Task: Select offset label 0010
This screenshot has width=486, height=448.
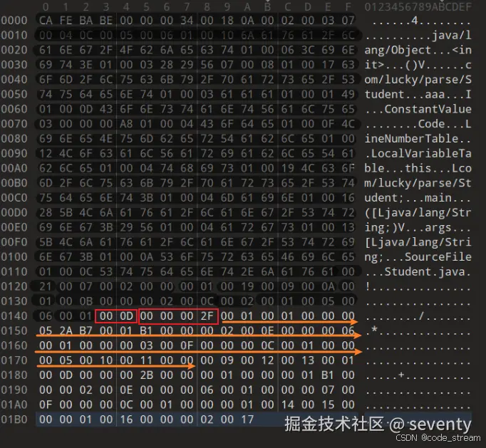Action: point(14,36)
